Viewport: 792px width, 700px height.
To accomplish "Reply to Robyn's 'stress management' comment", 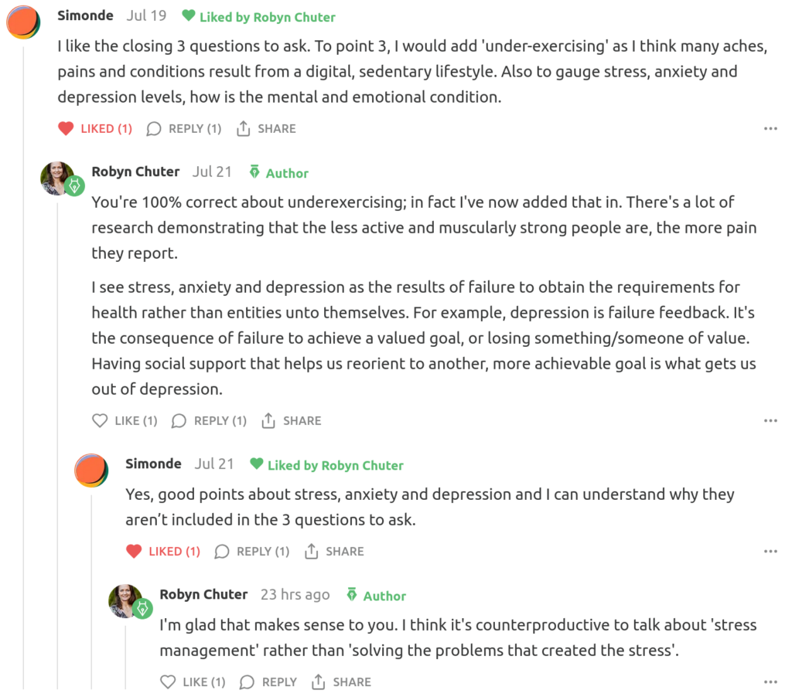I will tap(268, 682).
